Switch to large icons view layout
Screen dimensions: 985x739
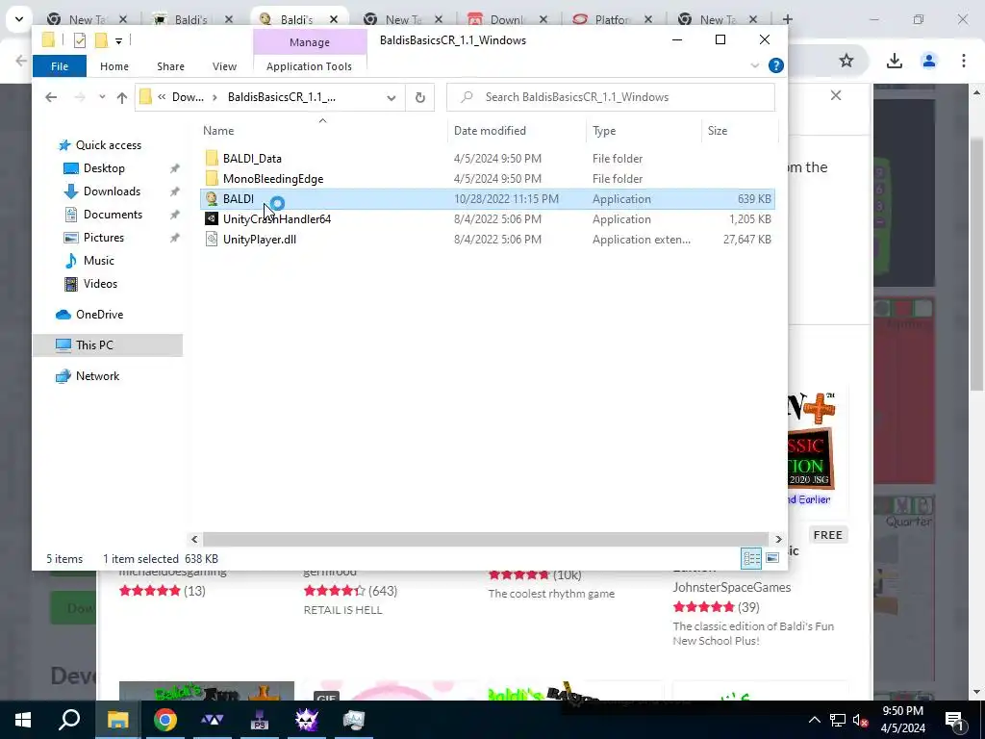(x=772, y=558)
